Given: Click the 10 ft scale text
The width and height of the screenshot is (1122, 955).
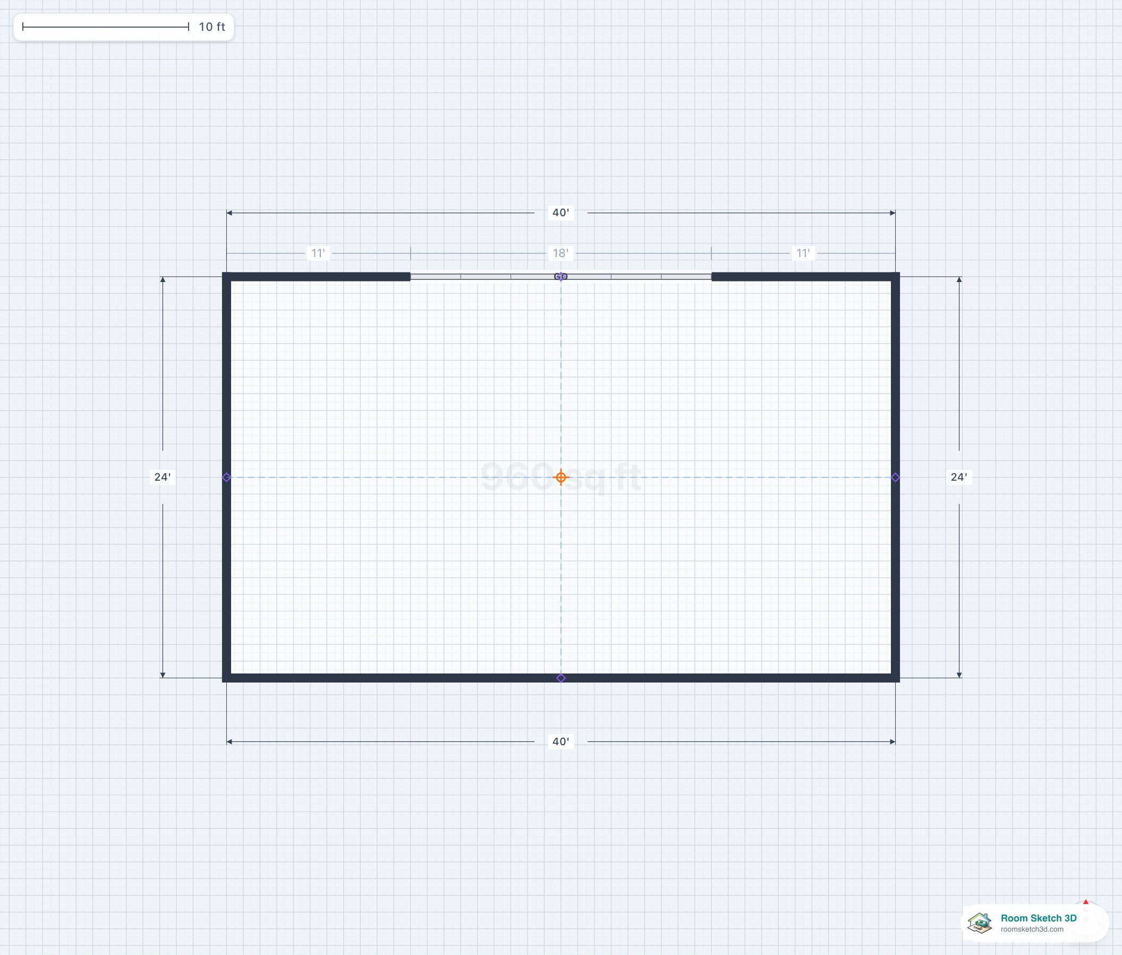Looking at the screenshot, I should click(x=212, y=27).
